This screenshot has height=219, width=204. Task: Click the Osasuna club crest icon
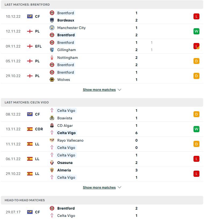tap(52, 163)
